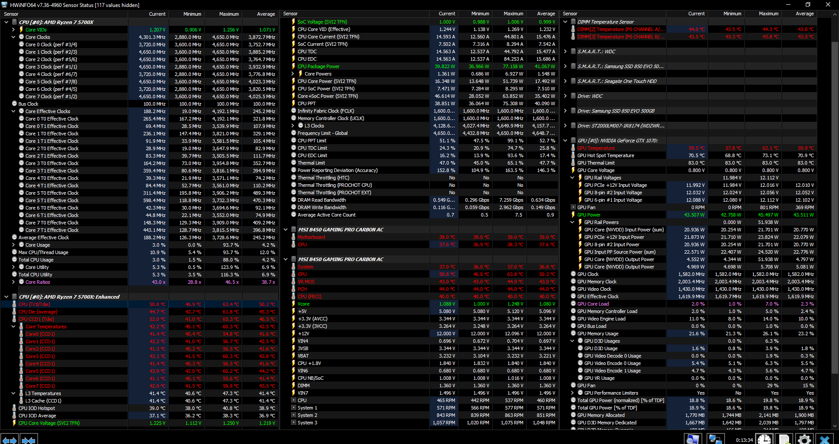This screenshot has width=839, height=444.
Task: Collapse the L3 Temperatures tree
Action: point(13,393)
